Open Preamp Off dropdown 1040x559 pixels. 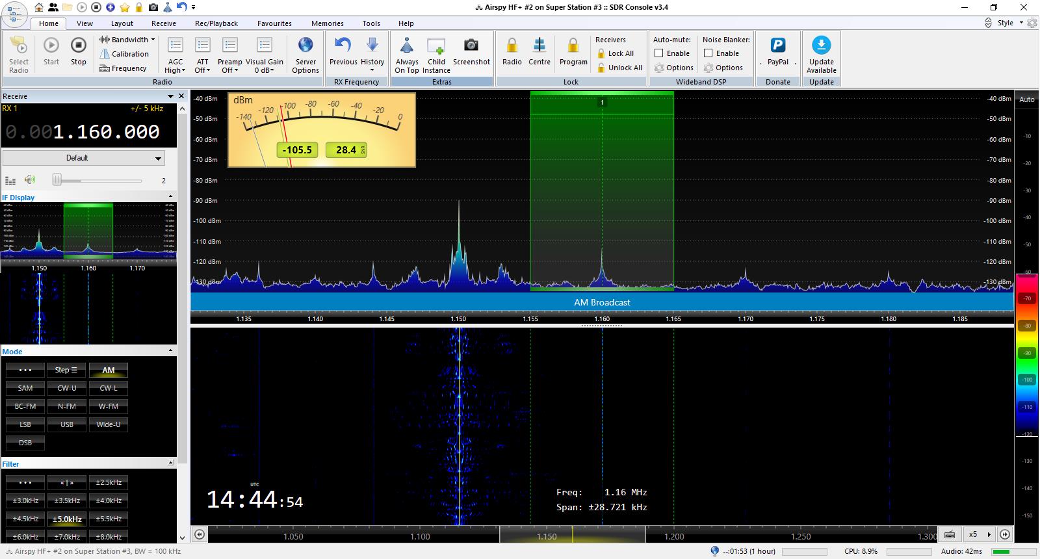pyautogui.click(x=230, y=55)
